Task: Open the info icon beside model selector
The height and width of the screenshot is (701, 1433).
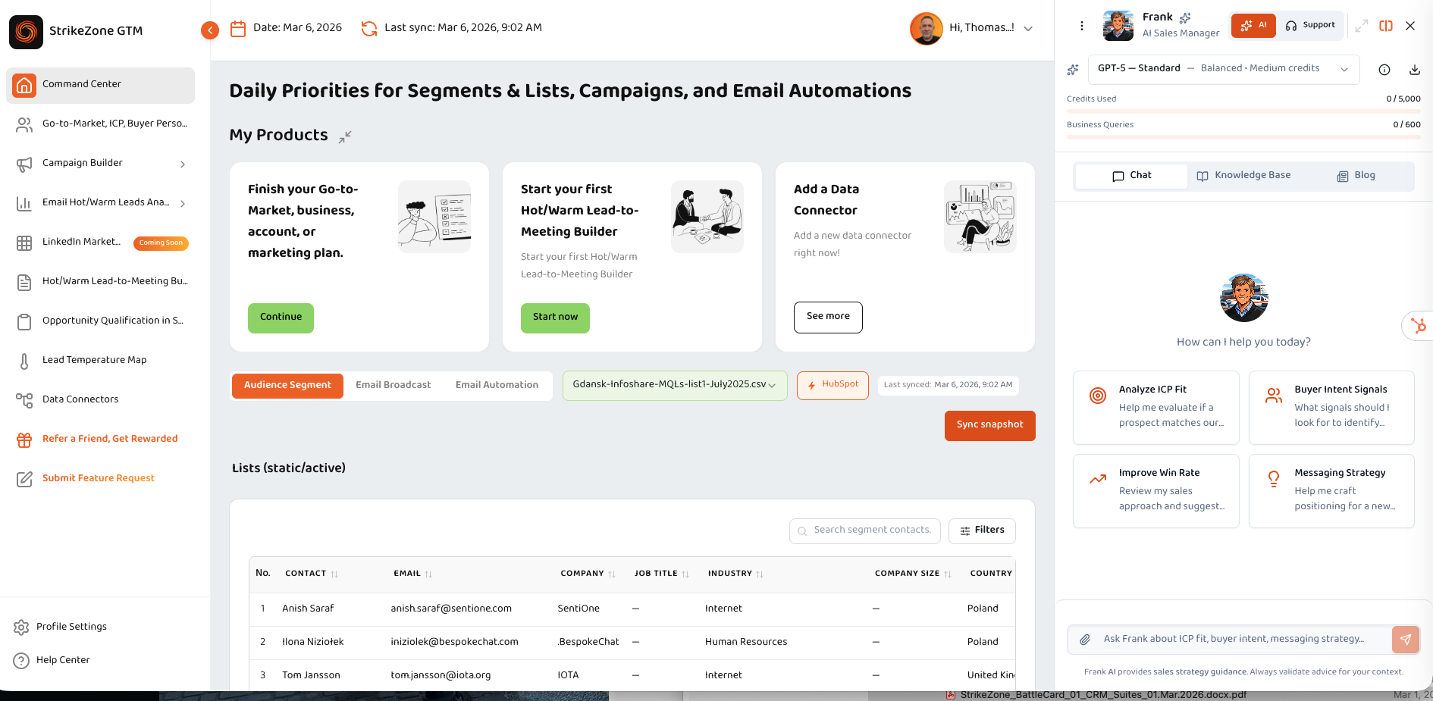Action: pyautogui.click(x=1384, y=70)
